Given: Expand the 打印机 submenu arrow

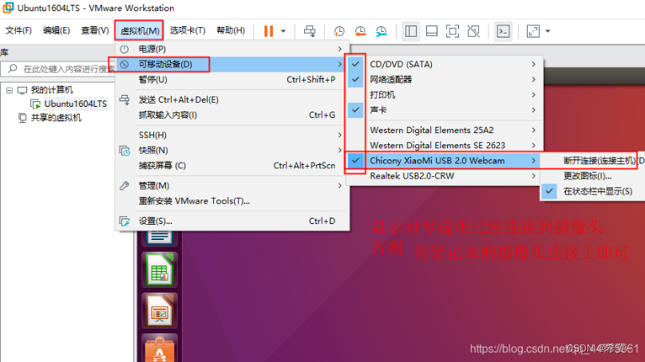Looking at the screenshot, I should coord(533,95).
